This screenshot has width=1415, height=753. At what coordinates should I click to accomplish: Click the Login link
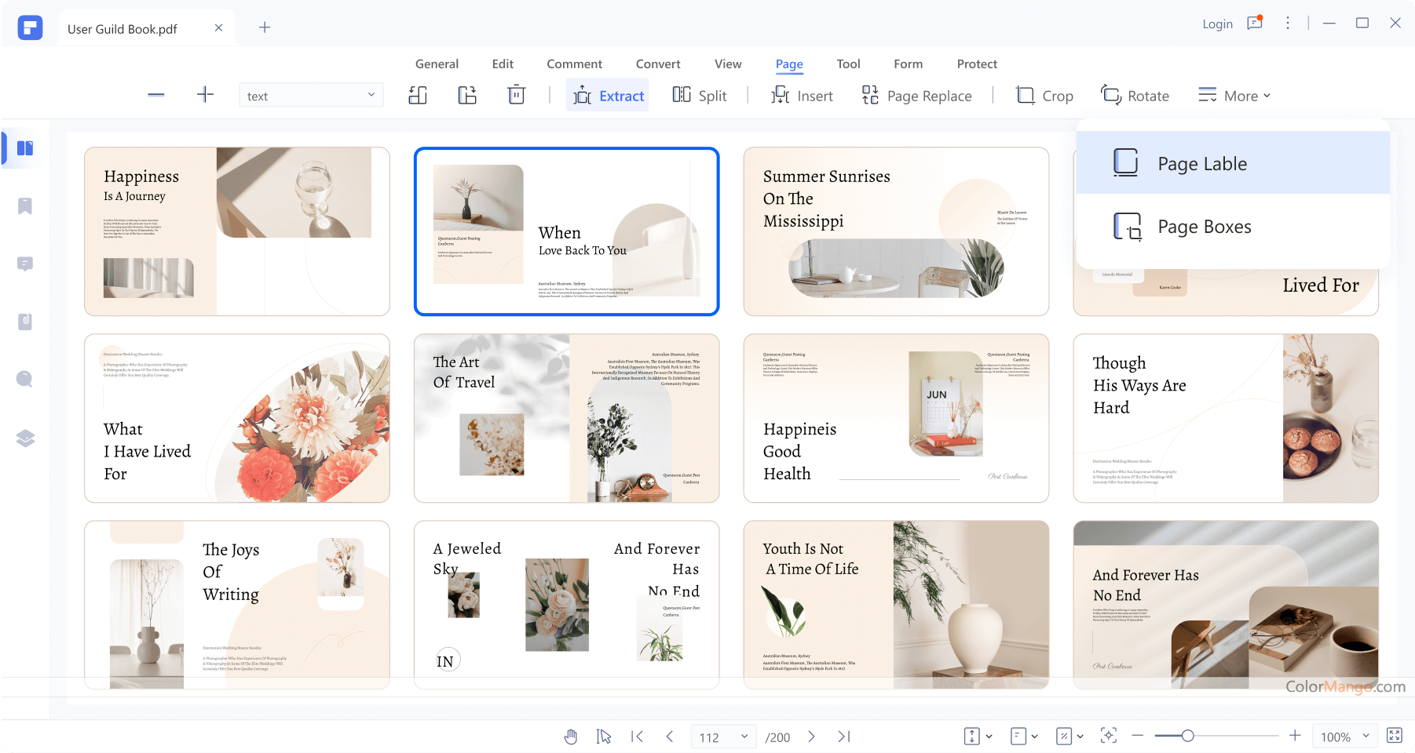pos(1216,24)
